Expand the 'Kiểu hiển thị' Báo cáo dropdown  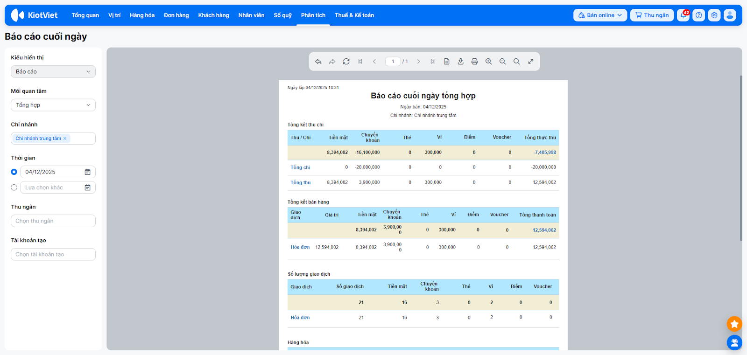click(x=53, y=72)
